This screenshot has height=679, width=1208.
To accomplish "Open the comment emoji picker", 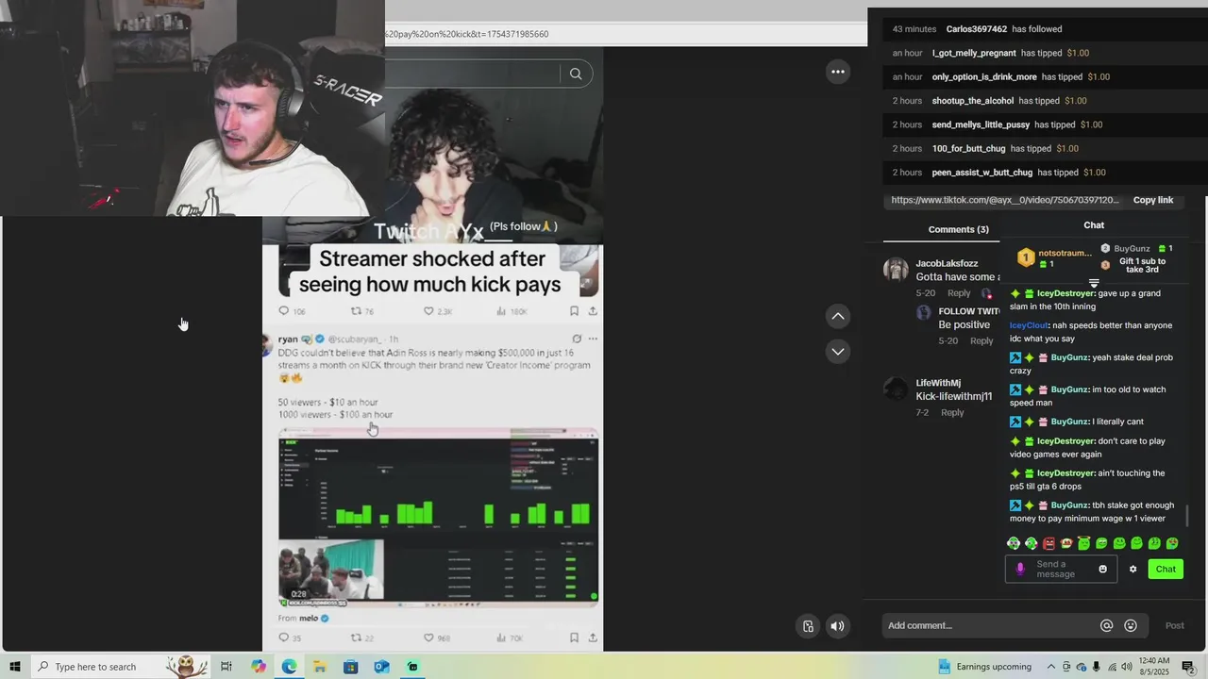I will 1131,625.
